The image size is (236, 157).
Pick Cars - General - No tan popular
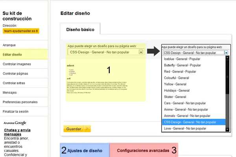[194, 103]
